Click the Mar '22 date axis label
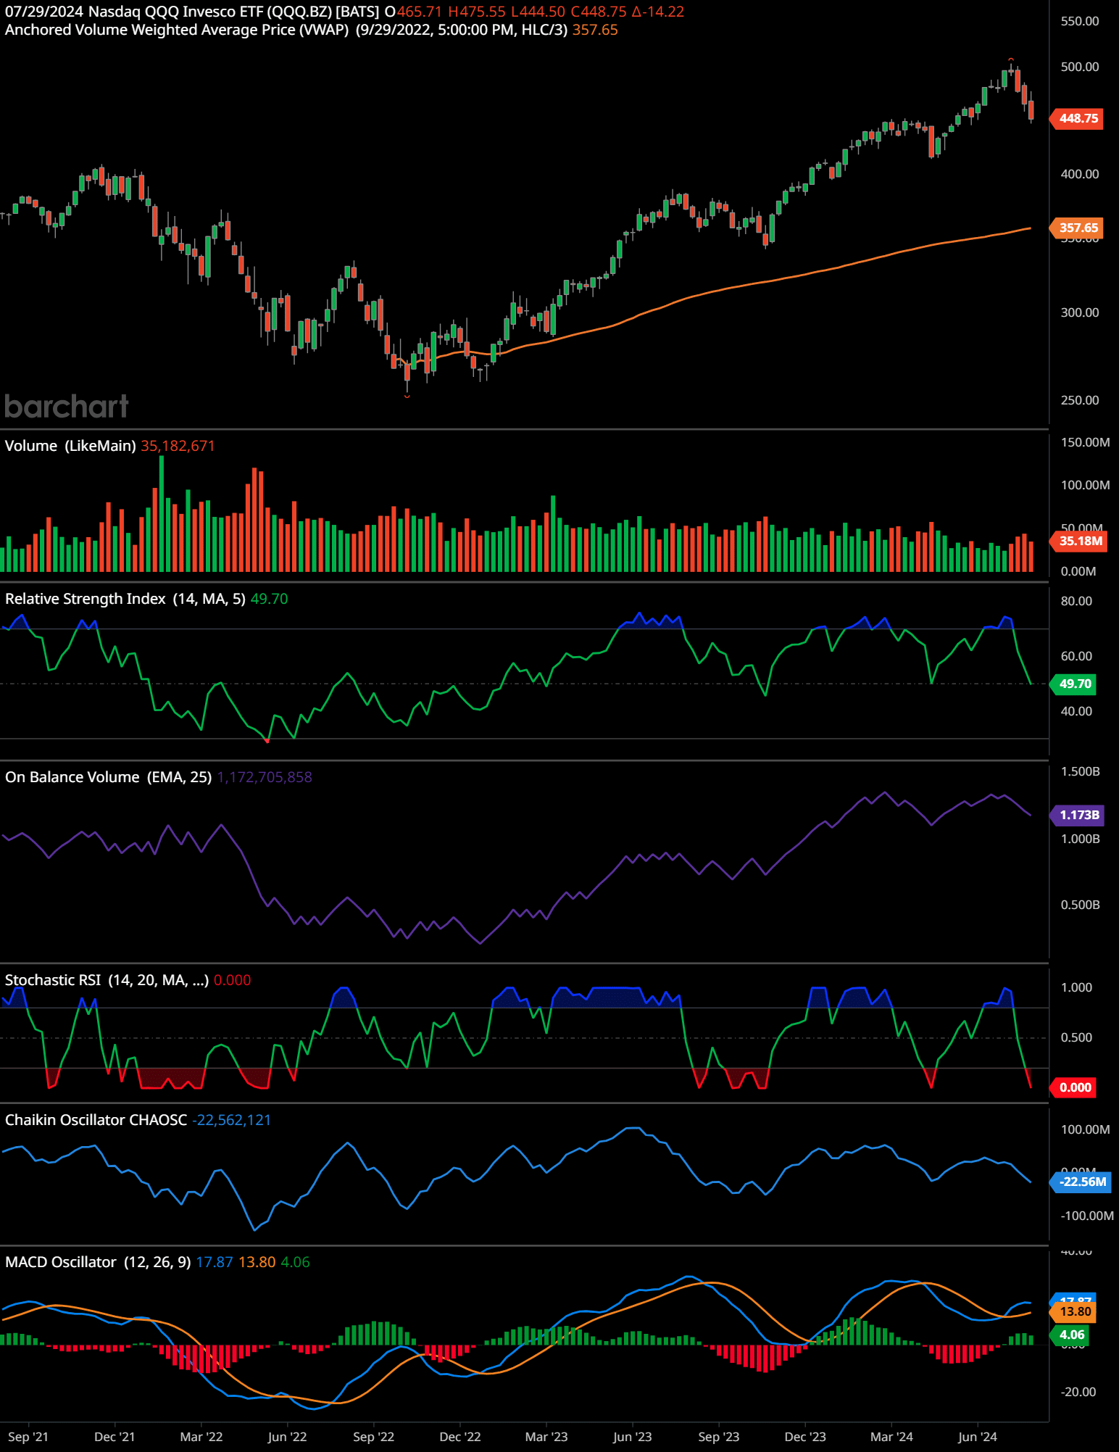Screen dimensions: 1119x1452 pyautogui.click(x=201, y=1437)
